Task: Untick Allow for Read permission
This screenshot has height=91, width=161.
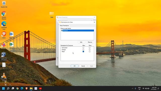Action: coord(83,52)
